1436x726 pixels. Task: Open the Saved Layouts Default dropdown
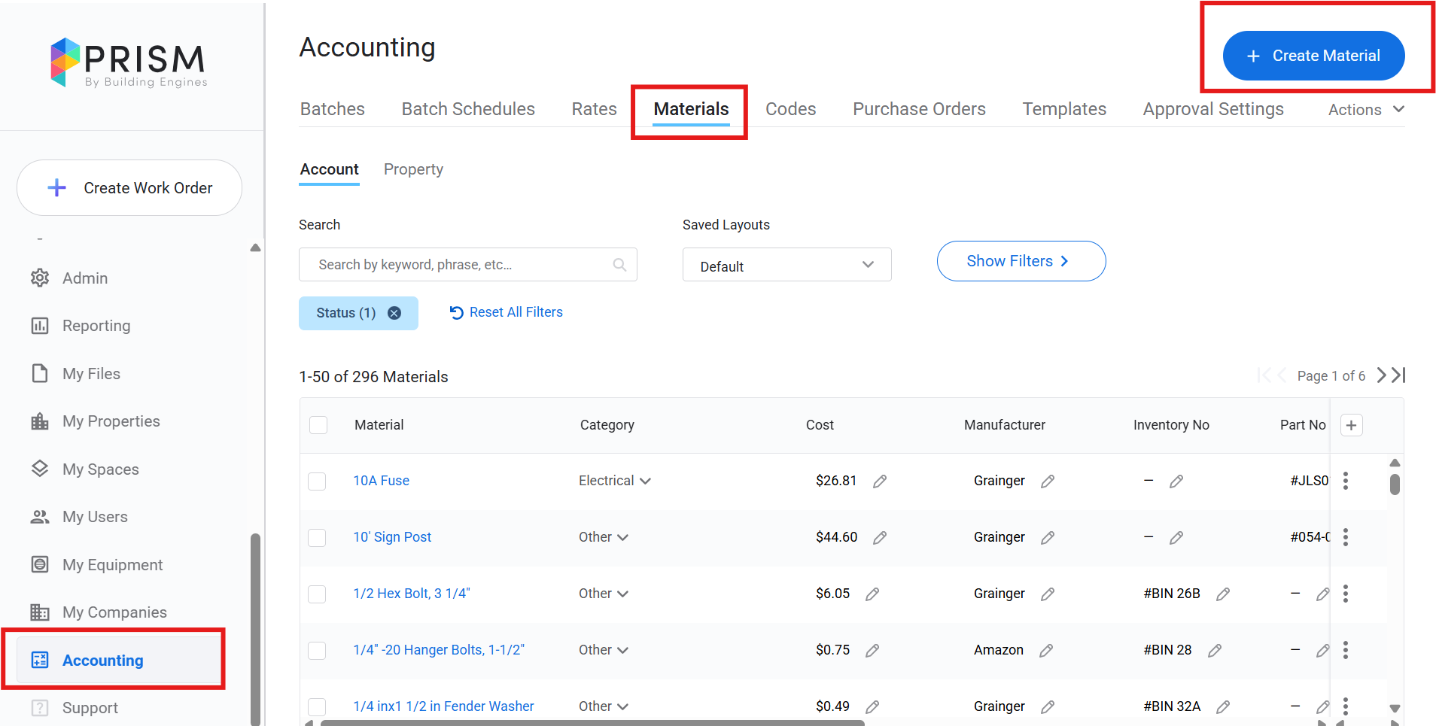[x=786, y=265]
